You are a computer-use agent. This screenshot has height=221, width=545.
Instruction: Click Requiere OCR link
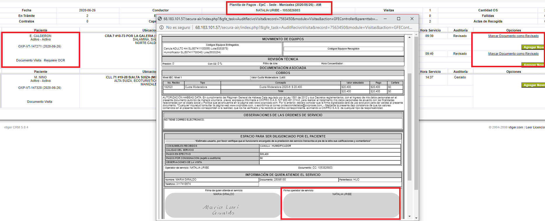(55, 60)
